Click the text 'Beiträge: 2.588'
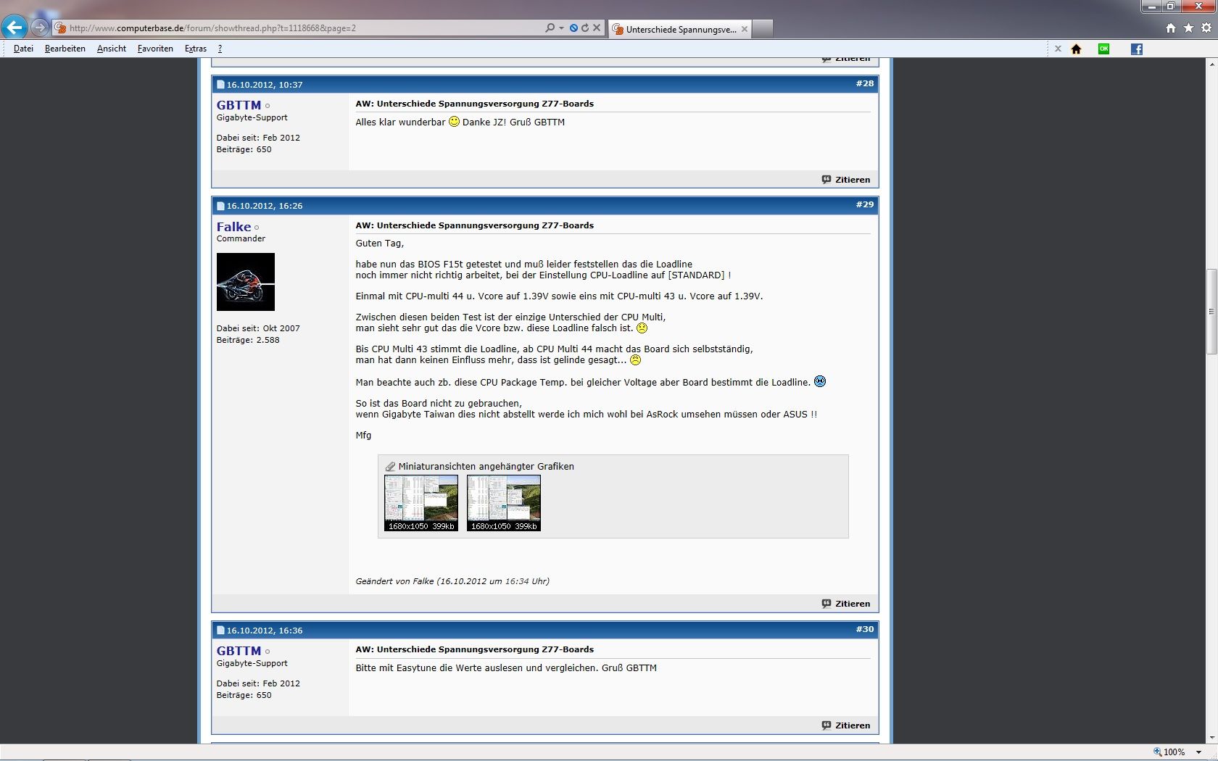 [x=248, y=340]
